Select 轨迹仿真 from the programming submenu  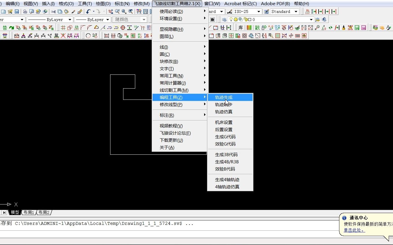point(223,112)
